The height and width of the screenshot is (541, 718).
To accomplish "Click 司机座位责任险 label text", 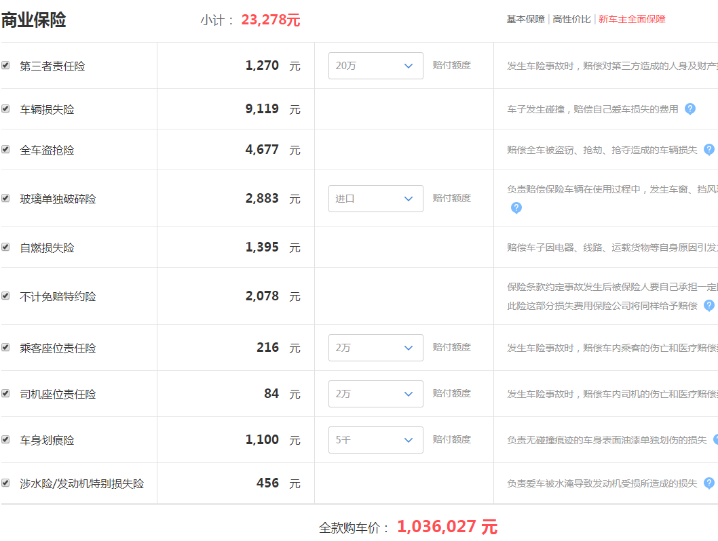I will pyautogui.click(x=58, y=395).
